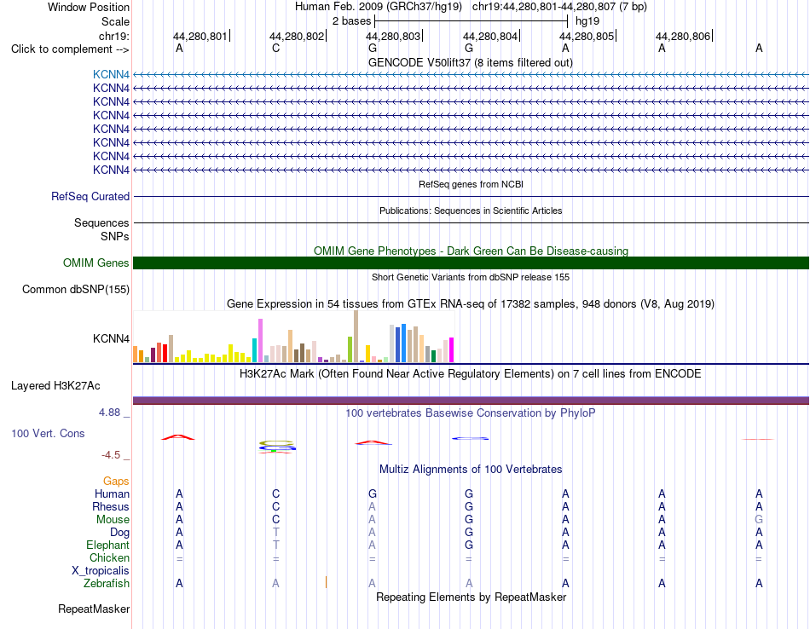
Task: Click the T base in the Elephant row
Action: [x=276, y=545]
